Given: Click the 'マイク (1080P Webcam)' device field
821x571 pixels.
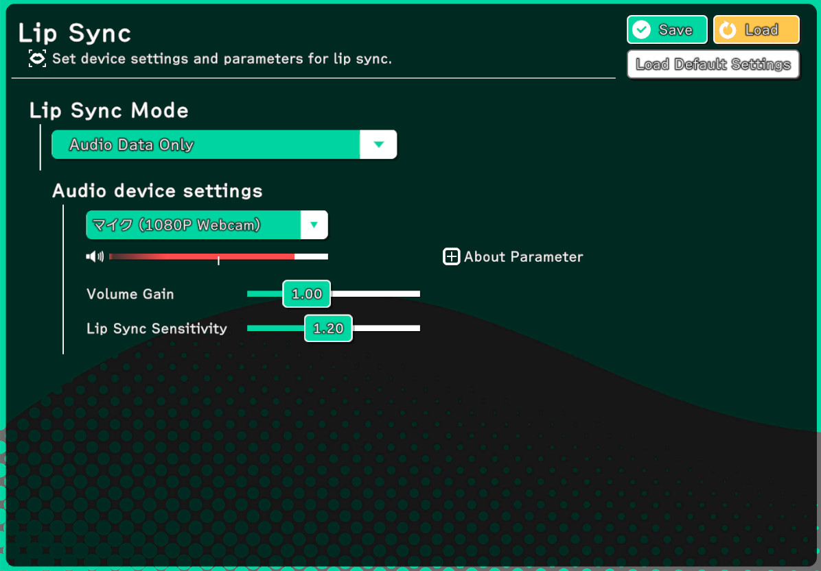Looking at the screenshot, I should click(193, 225).
